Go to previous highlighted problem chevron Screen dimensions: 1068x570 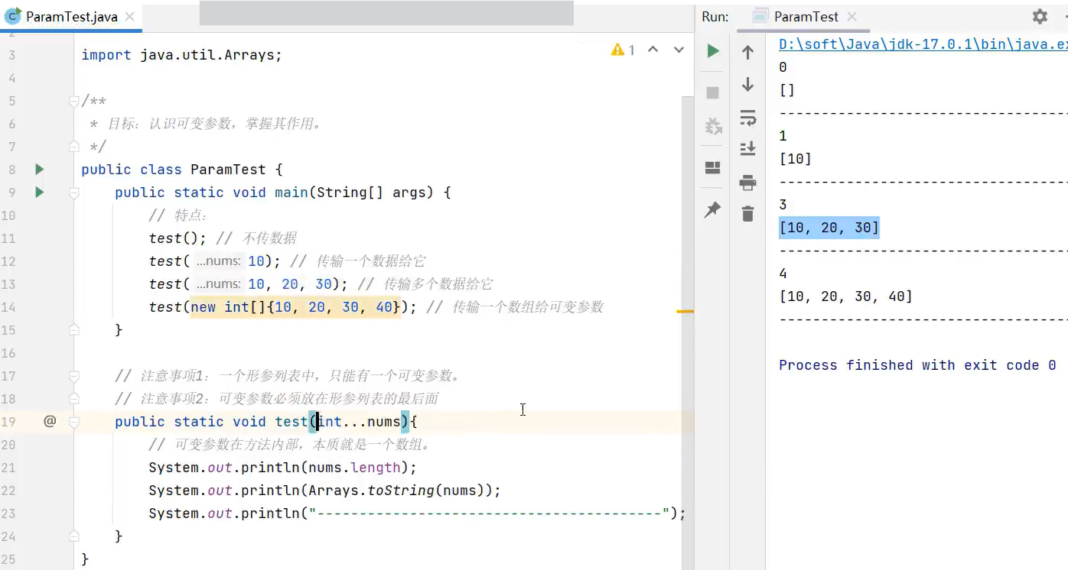653,50
